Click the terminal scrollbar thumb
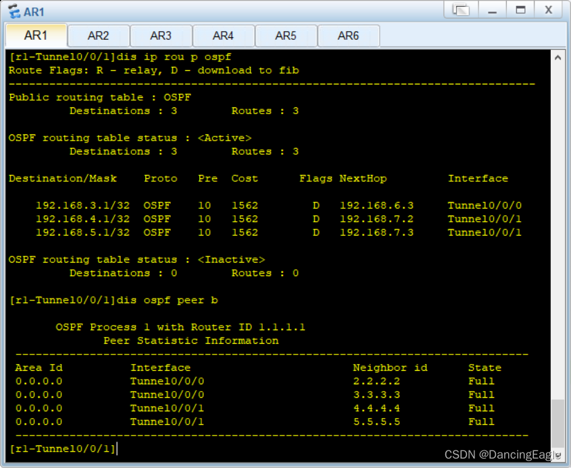The width and height of the screenshot is (571, 468). pyautogui.click(x=557, y=423)
